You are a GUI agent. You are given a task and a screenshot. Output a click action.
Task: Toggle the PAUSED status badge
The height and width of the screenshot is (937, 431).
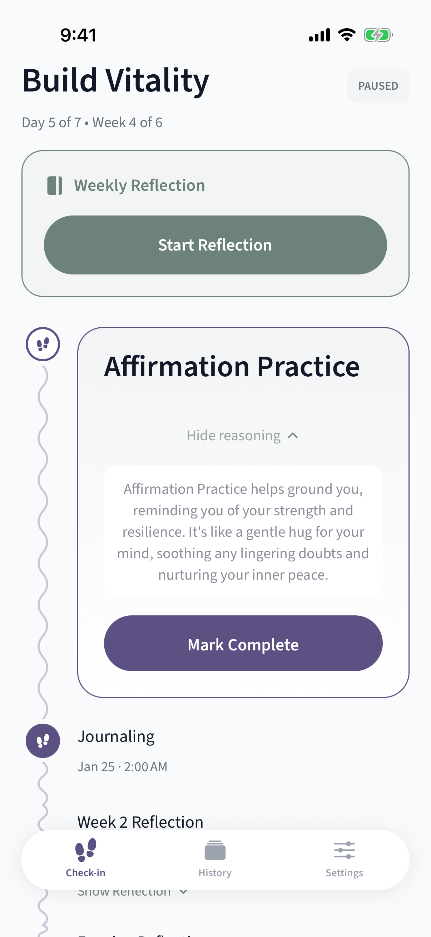(378, 86)
